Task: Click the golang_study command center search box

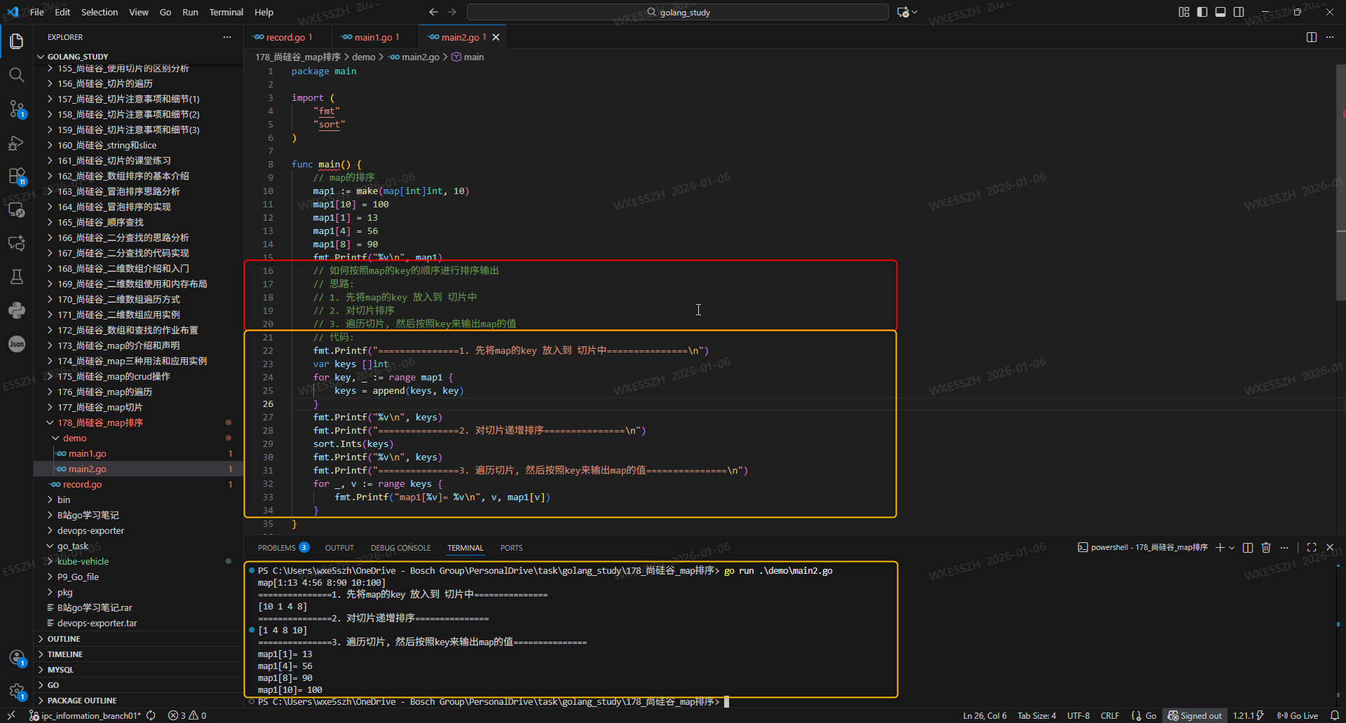Action: 678,12
